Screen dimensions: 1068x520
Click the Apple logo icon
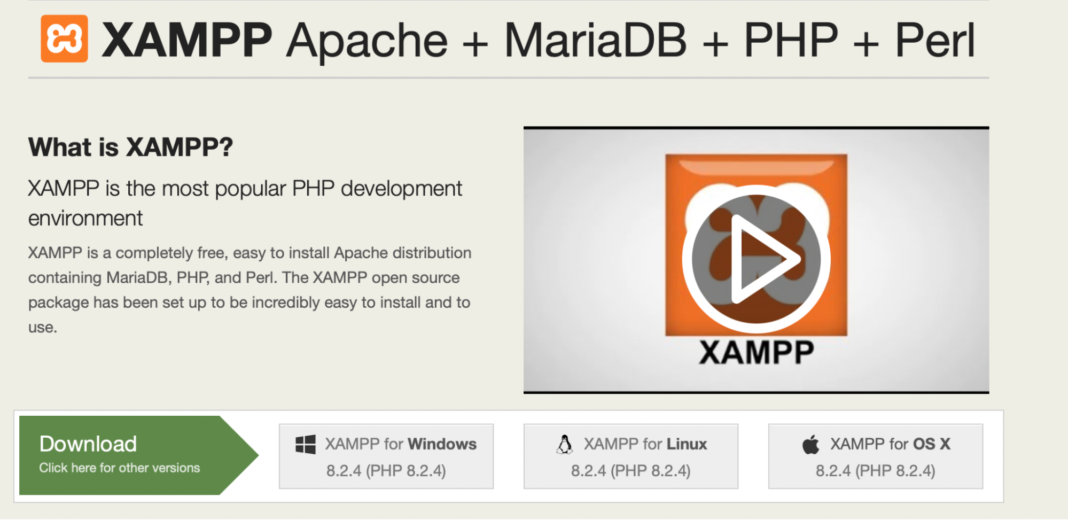coord(811,444)
